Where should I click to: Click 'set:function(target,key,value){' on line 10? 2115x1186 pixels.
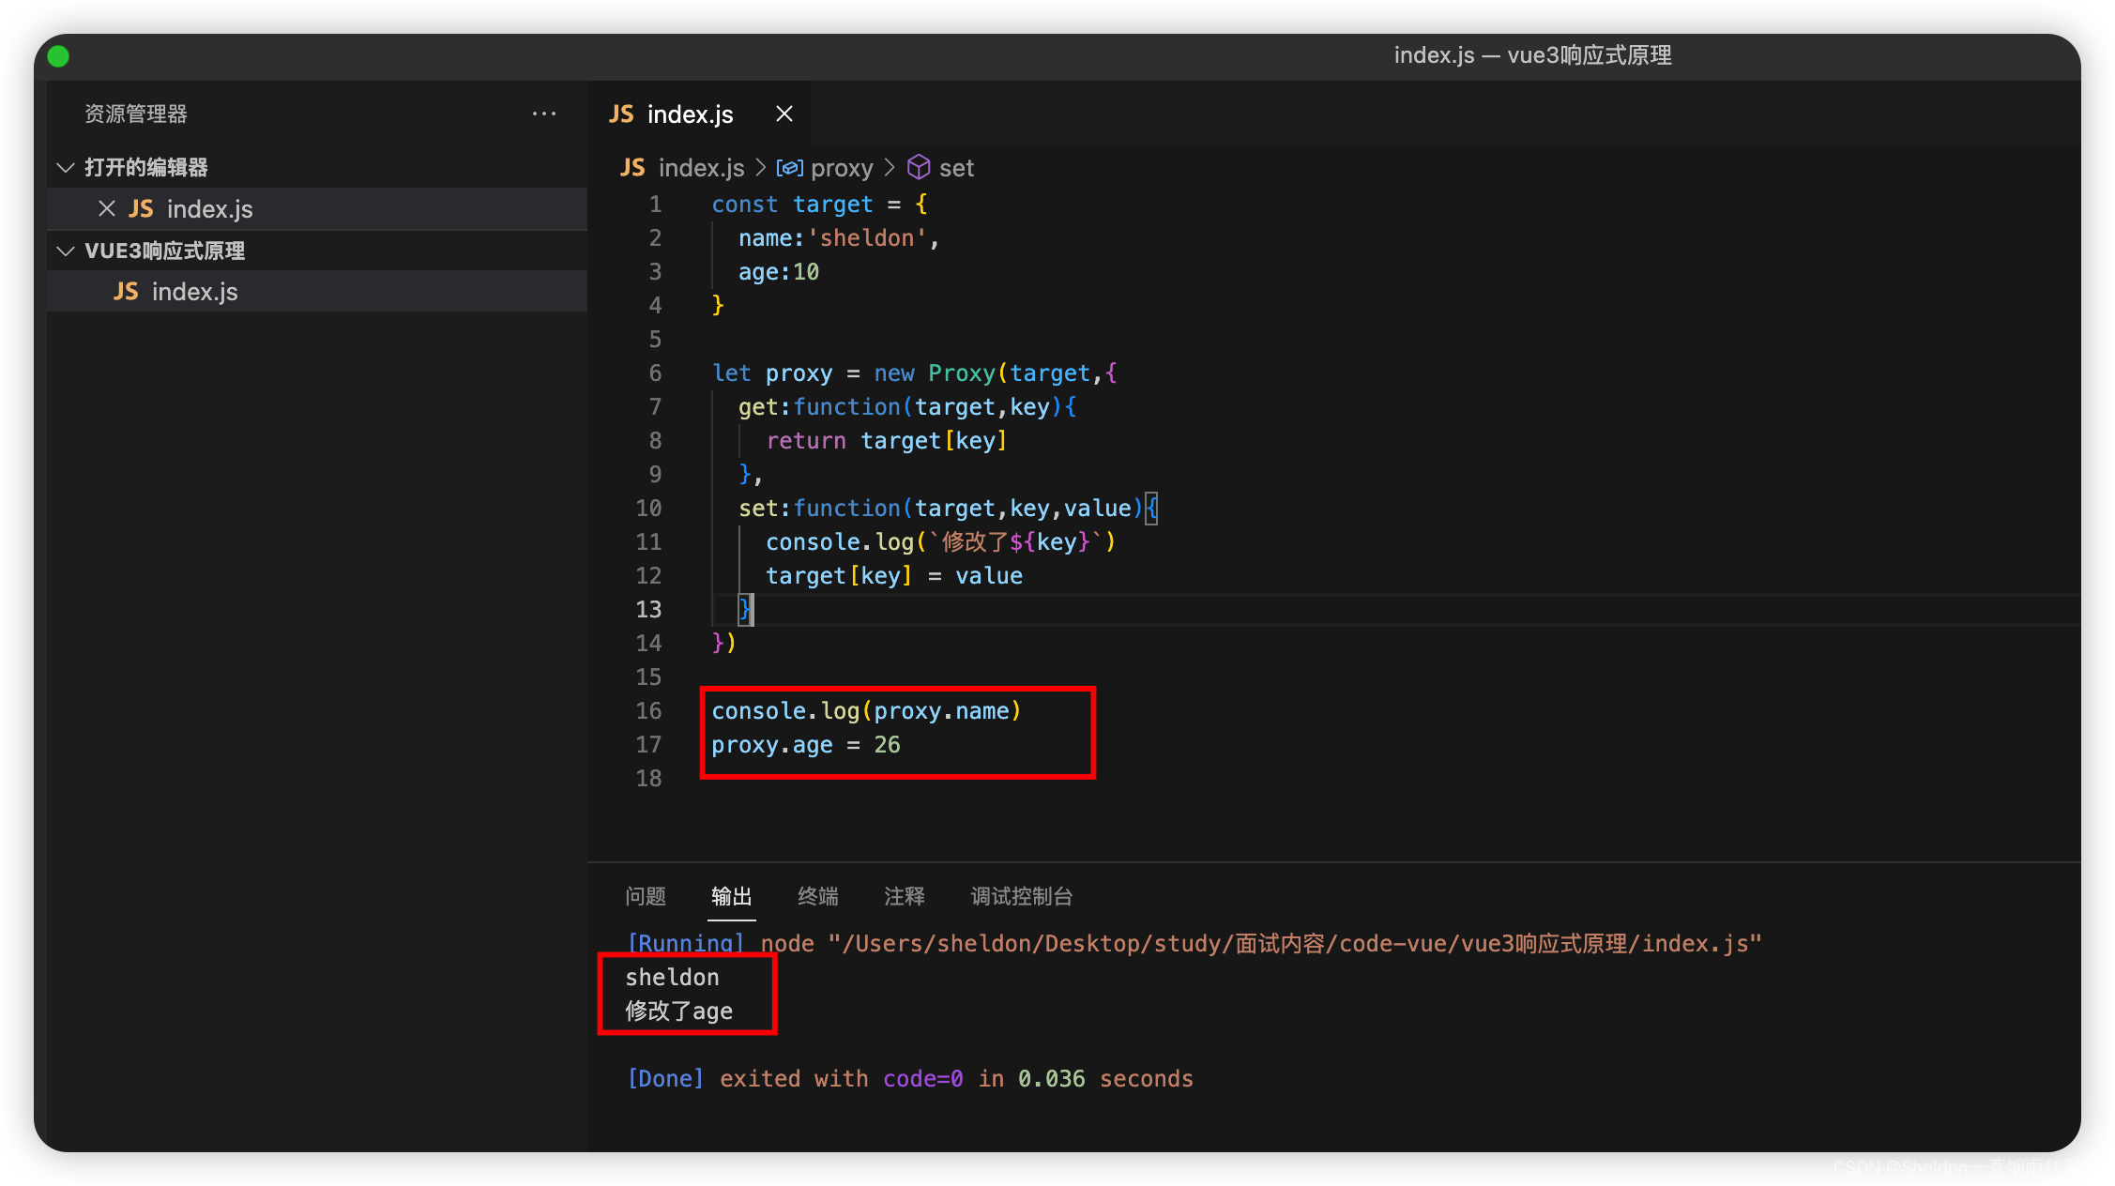tap(949, 509)
